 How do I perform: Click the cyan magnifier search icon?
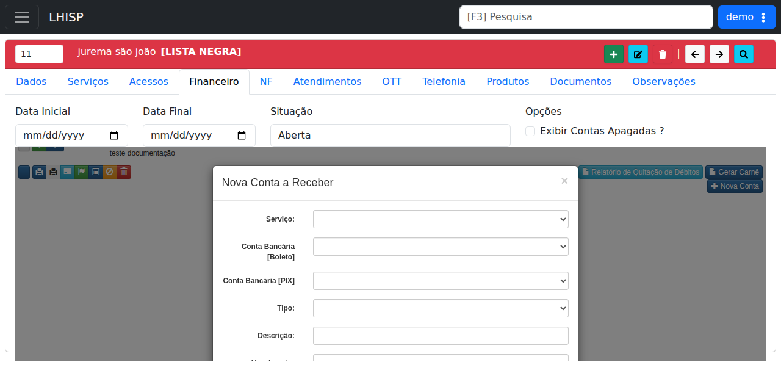[x=744, y=54]
